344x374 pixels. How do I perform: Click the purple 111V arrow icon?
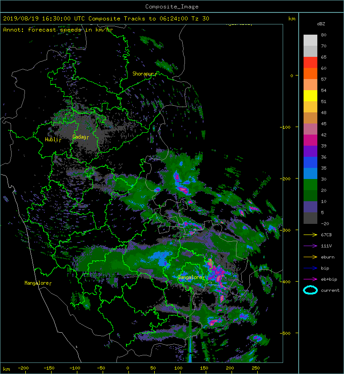310,246
